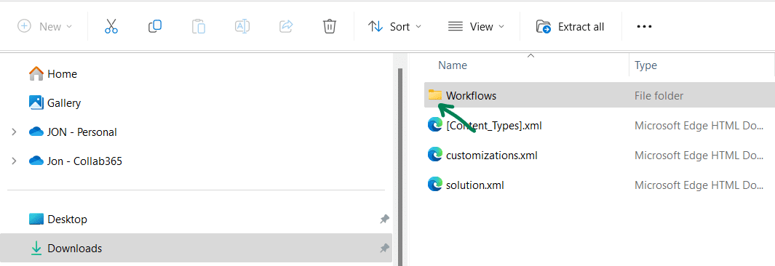
Task: Click the Extract all button
Action: (570, 27)
